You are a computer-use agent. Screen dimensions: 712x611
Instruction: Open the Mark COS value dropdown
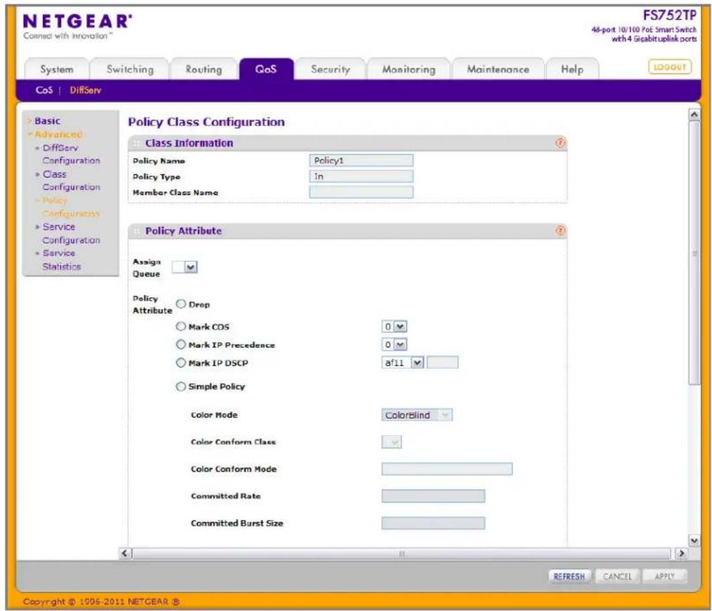tap(394, 326)
